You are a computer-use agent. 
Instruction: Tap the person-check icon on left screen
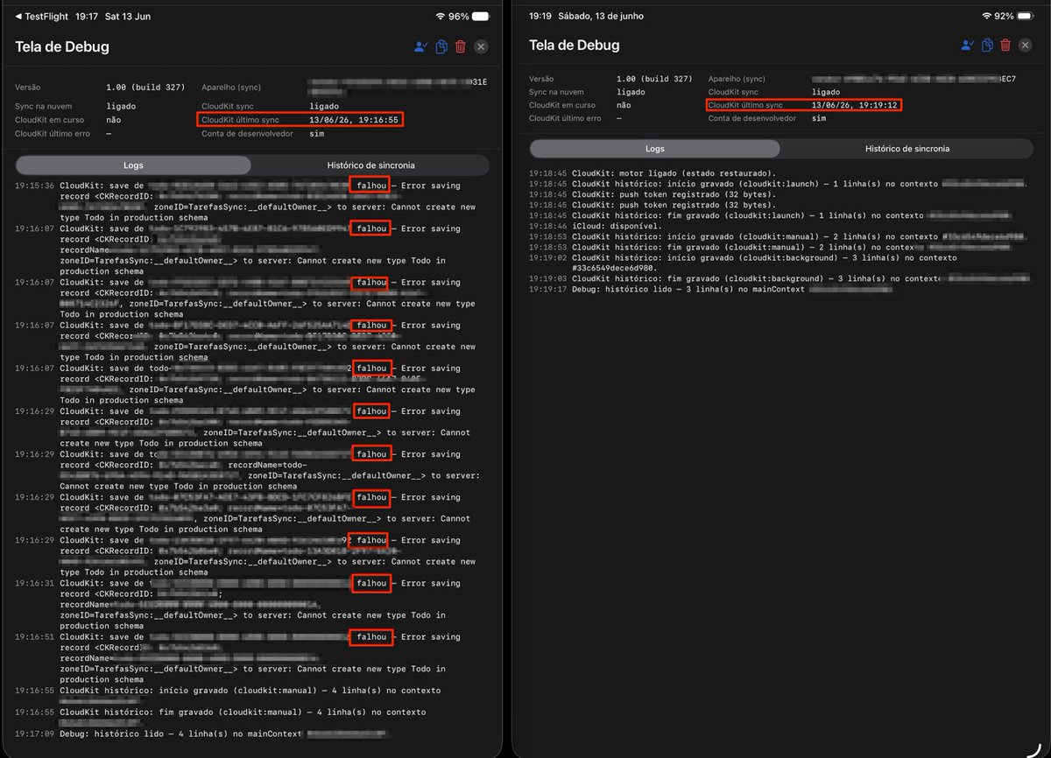(421, 47)
